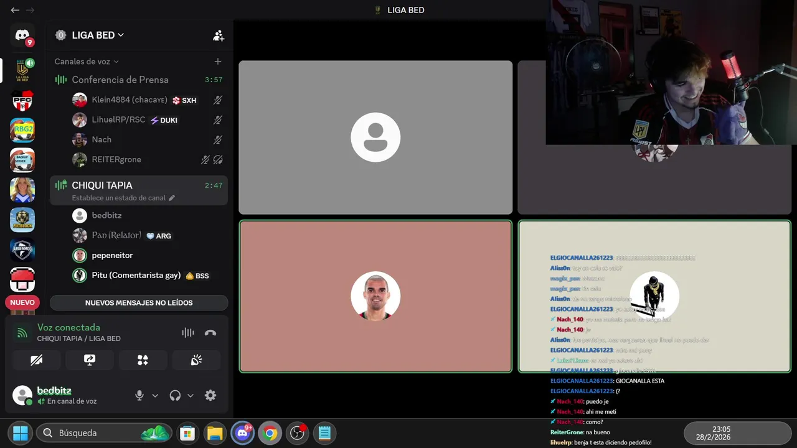797x448 pixels.
Task: Toggle noise suppression waveform icon
Action: 188,333
